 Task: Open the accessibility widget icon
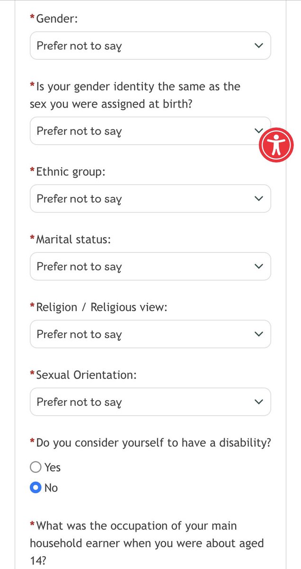[x=276, y=145]
